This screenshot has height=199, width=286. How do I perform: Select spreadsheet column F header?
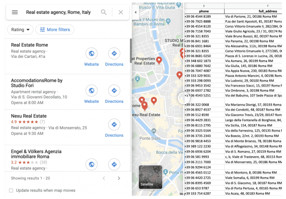click(x=253, y=6)
